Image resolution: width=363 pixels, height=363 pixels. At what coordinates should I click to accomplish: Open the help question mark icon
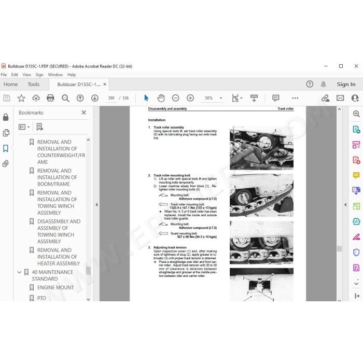click(x=310, y=84)
